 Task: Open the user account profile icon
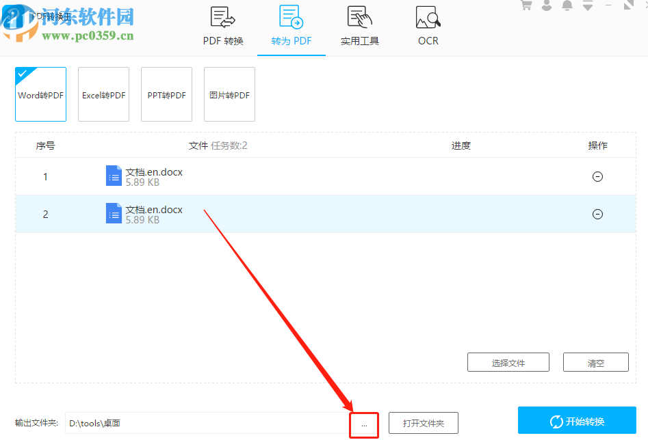tap(546, 5)
